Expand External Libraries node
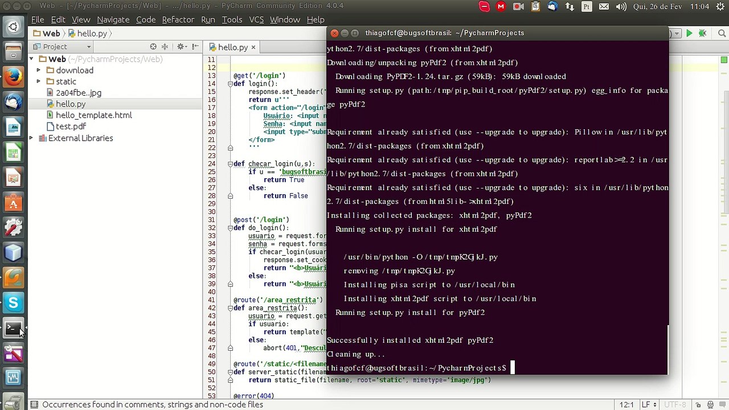 tap(31, 138)
